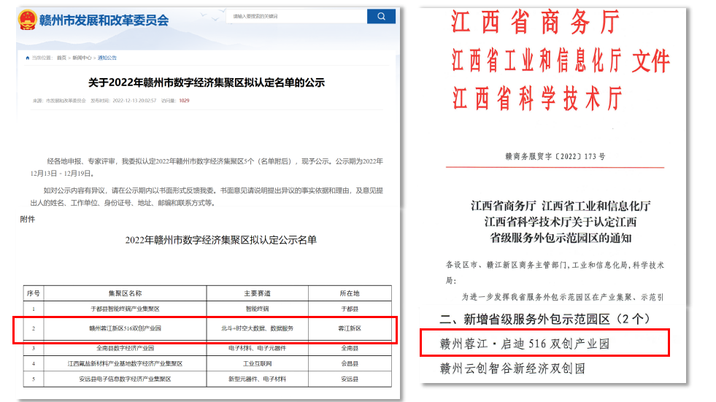Open 新闻中心 breadcrumb link
This screenshot has width=716, height=402.
pos(82,58)
